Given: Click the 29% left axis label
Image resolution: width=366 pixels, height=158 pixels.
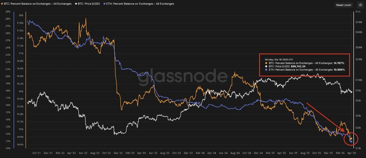Looking at the screenshot, I should pyautogui.click(x=8, y=12).
